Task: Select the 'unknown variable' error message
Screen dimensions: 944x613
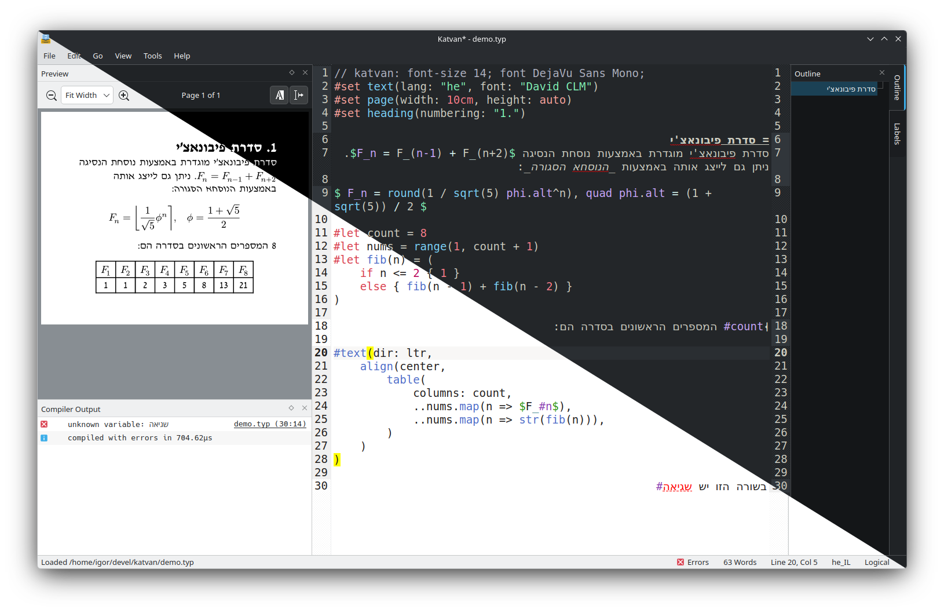Action: [x=118, y=425]
